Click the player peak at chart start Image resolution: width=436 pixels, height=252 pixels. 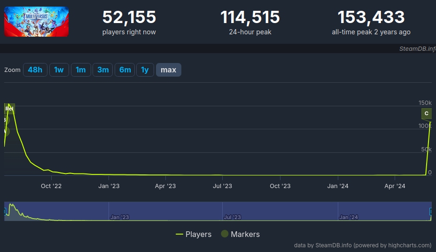click(8, 104)
